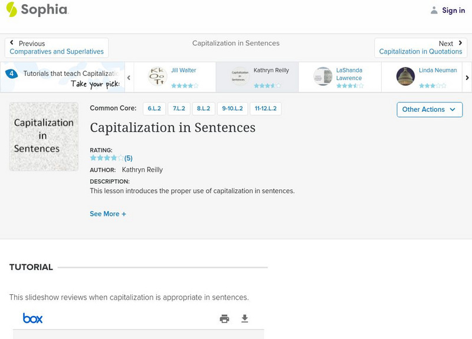The width and height of the screenshot is (472, 339).
Task: Open the next lesson, Capitalization in Quotations
Action: [x=420, y=51]
